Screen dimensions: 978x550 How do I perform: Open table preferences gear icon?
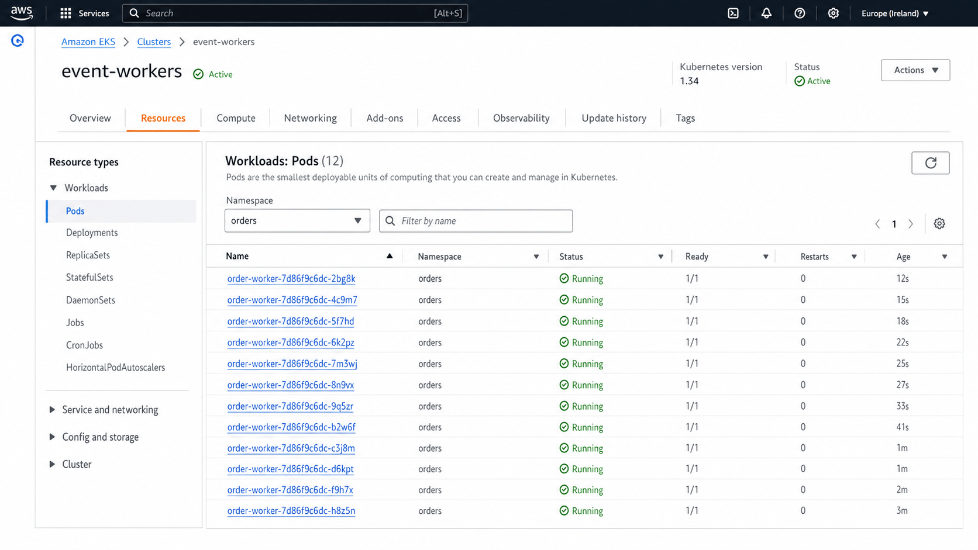[x=939, y=224]
